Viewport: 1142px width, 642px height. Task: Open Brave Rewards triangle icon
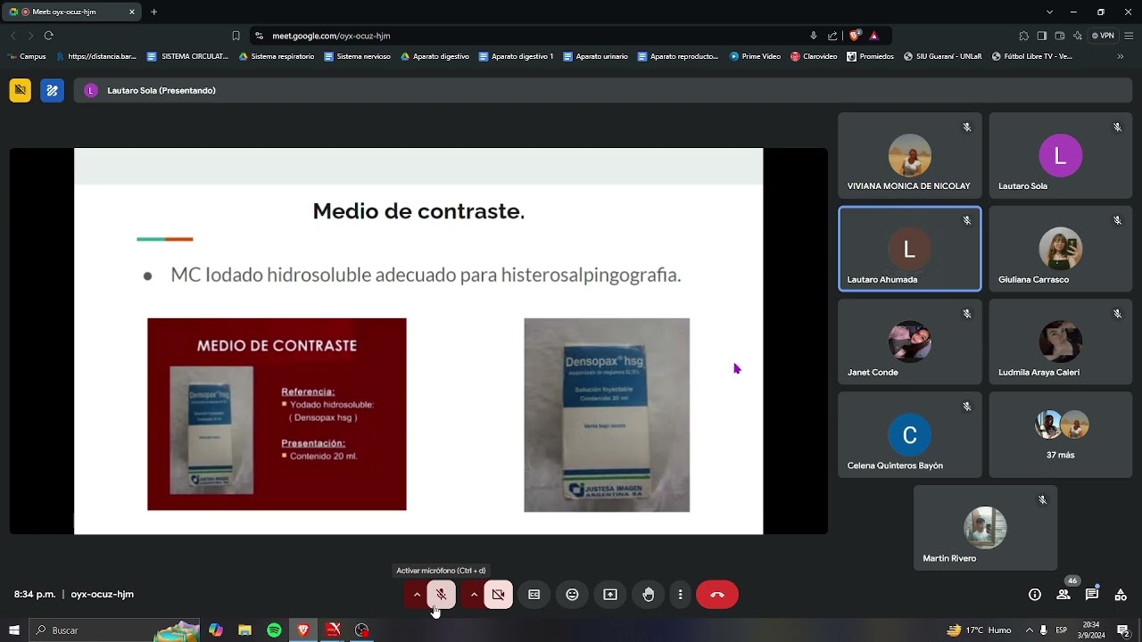[874, 36]
